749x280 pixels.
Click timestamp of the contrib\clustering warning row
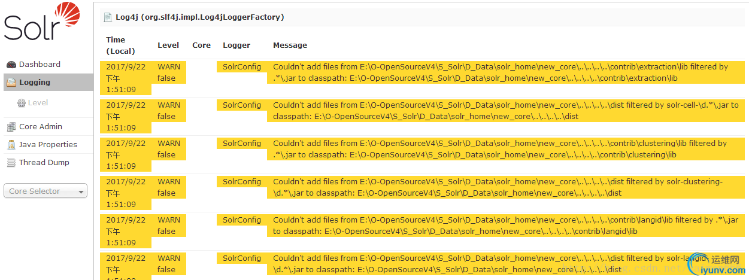pyautogui.click(x=126, y=155)
